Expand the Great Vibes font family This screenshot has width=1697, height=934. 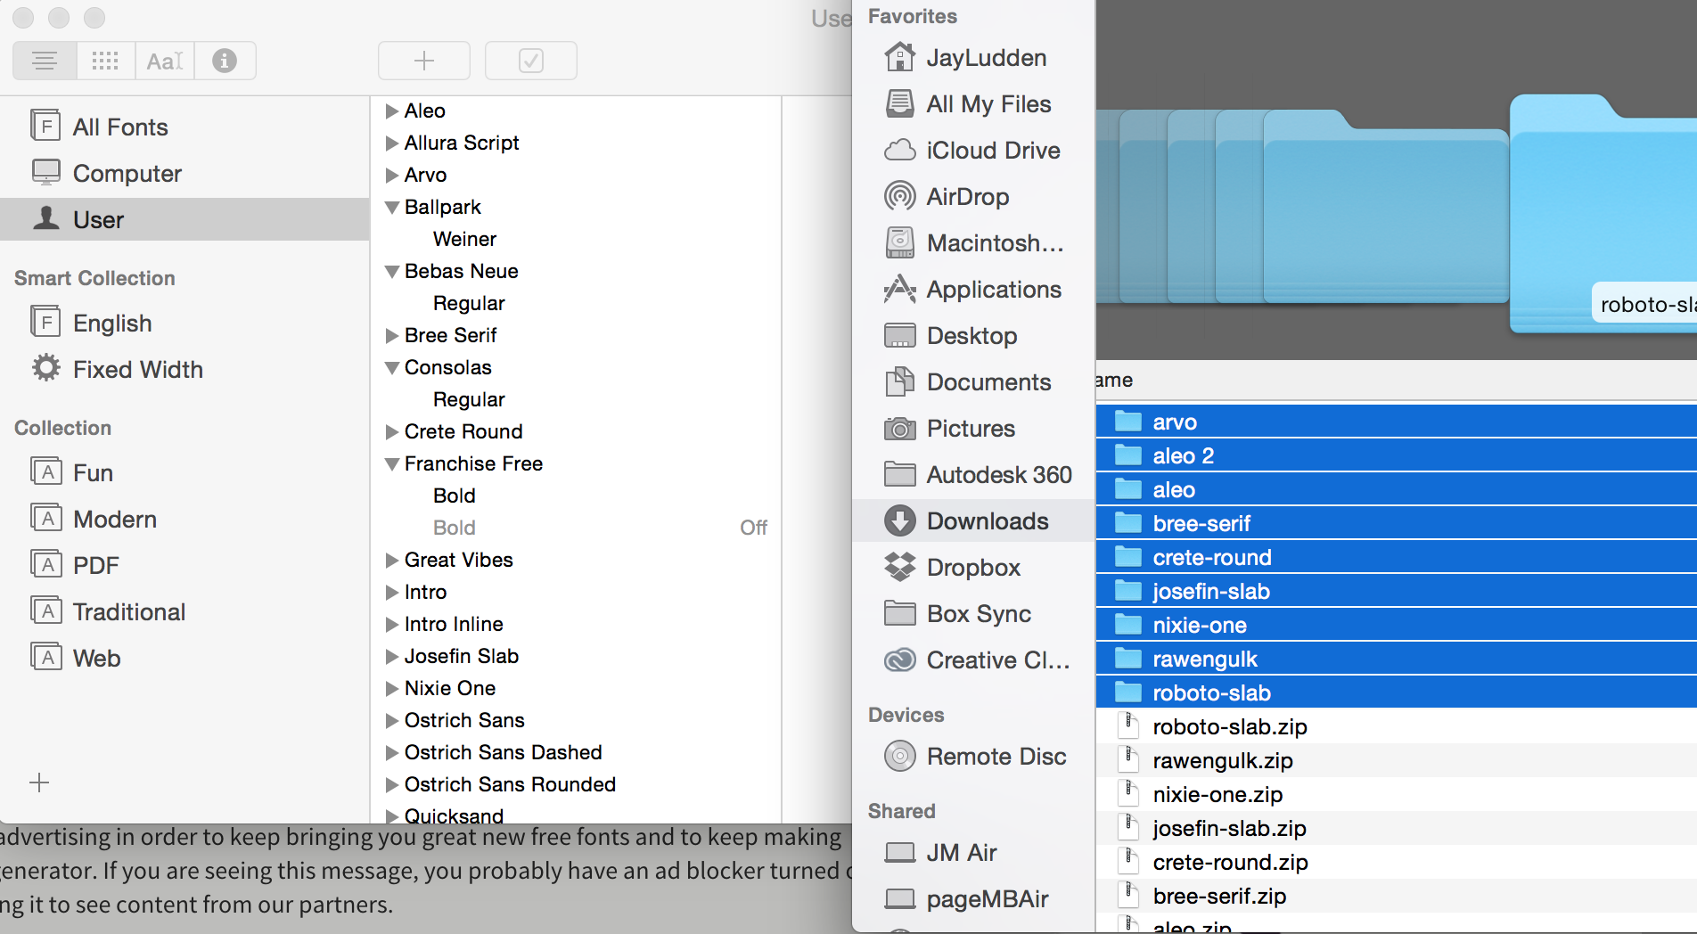[391, 561]
